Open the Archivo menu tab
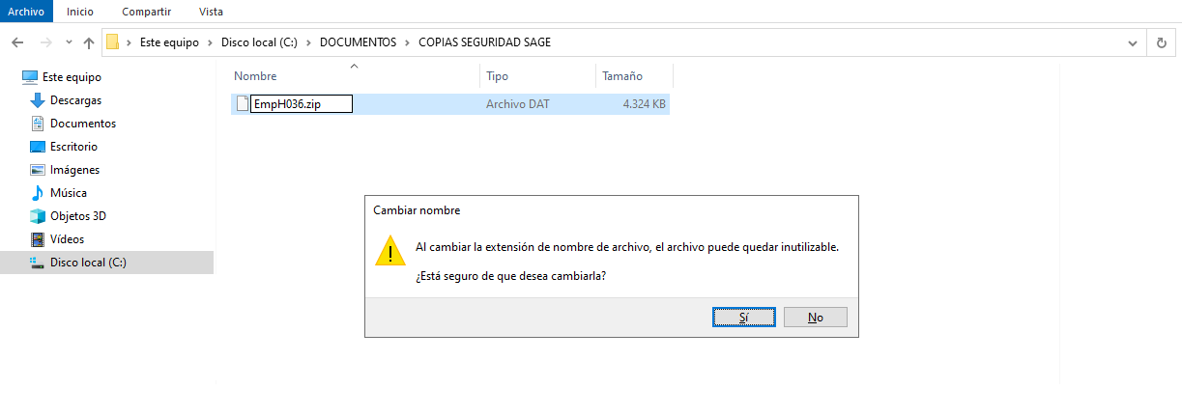Screen dimensions: 1182x416 (x=26, y=12)
